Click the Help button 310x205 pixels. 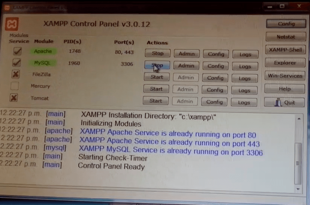(285, 89)
